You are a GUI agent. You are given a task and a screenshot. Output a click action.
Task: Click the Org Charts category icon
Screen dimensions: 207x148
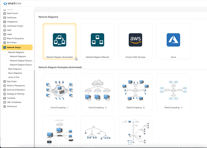point(4,81)
